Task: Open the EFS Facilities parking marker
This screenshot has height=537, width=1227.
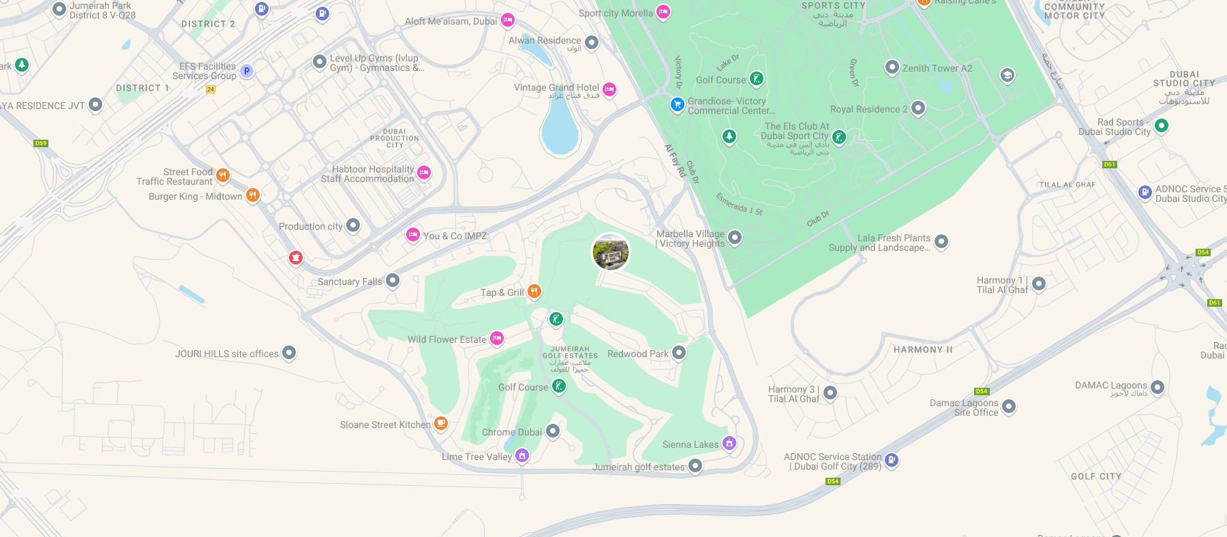Action: pyautogui.click(x=247, y=71)
